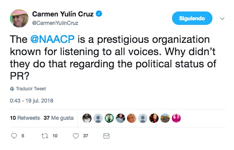The height and width of the screenshot is (150, 234).
Task: Click Traducir Tweet to translate
Action: (31, 89)
